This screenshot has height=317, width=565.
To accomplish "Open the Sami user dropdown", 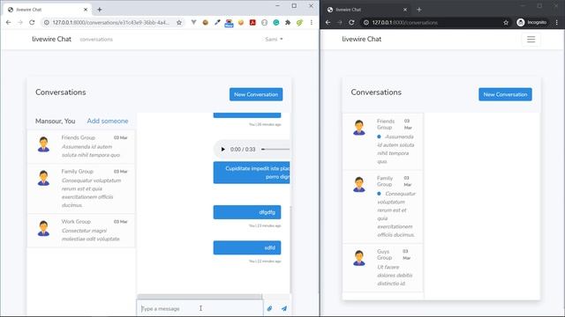I will pos(274,39).
